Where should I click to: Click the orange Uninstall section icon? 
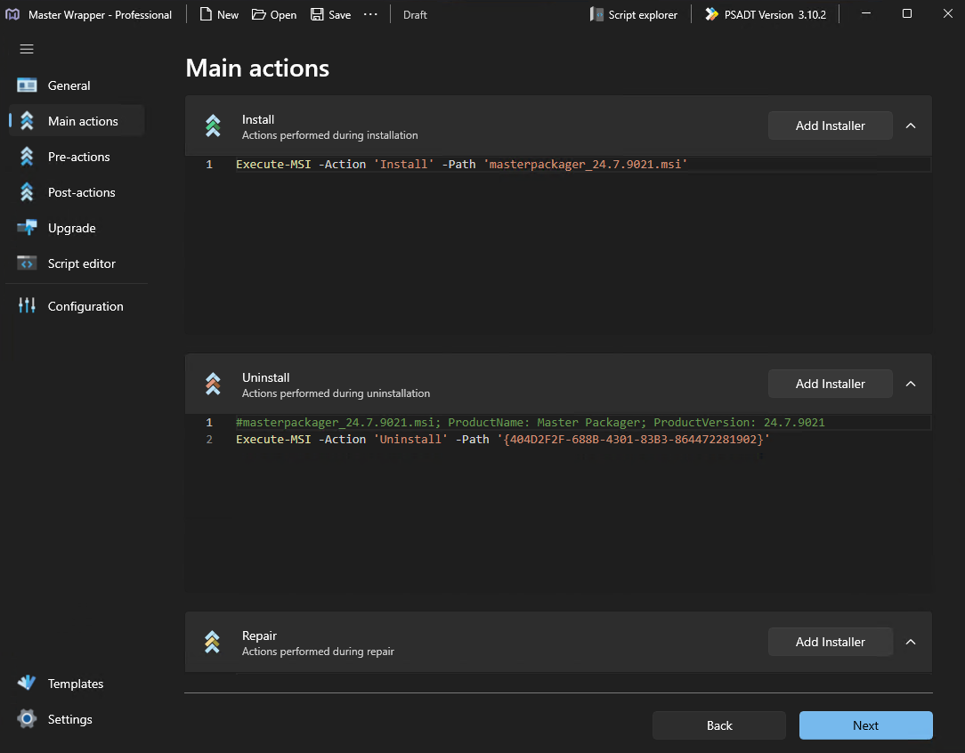[213, 384]
